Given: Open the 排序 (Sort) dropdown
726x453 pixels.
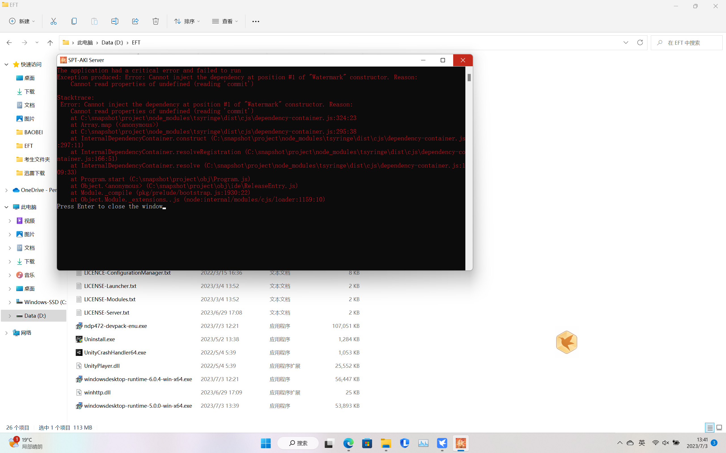Looking at the screenshot, I should (187, 21).
